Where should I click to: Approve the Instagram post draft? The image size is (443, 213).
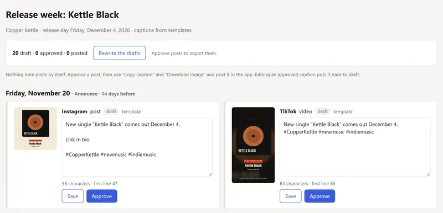coord(102,196)
